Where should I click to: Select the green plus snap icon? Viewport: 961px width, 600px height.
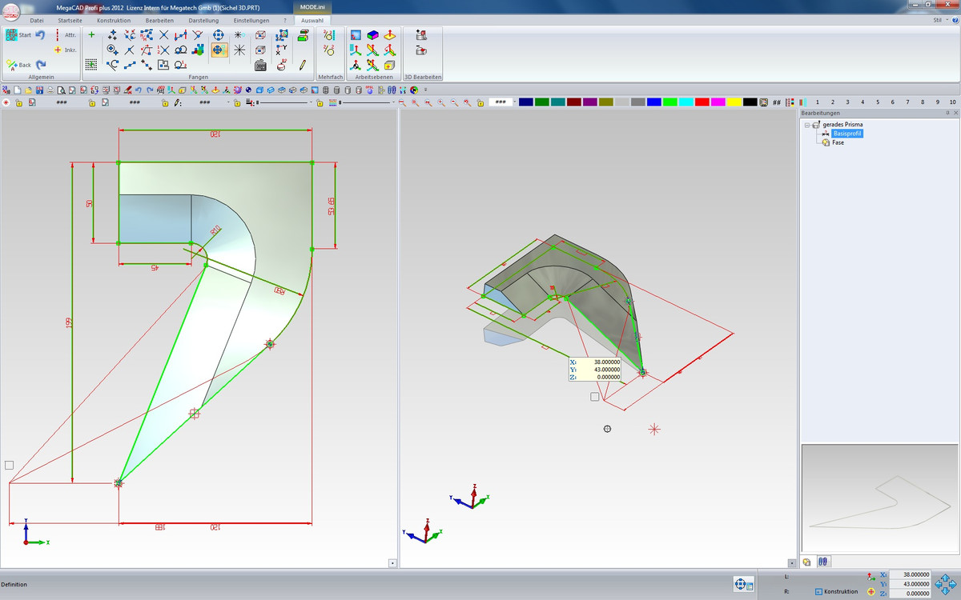(91, 34)
